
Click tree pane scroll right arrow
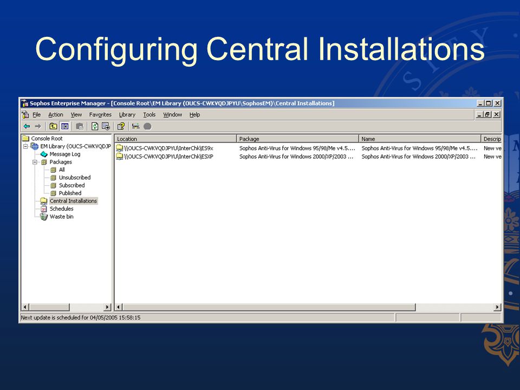click(x=107, y=307)
